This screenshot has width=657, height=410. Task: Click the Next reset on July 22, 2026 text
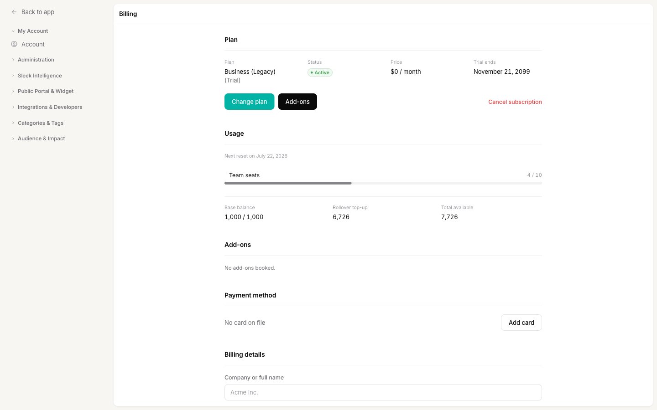256,156
